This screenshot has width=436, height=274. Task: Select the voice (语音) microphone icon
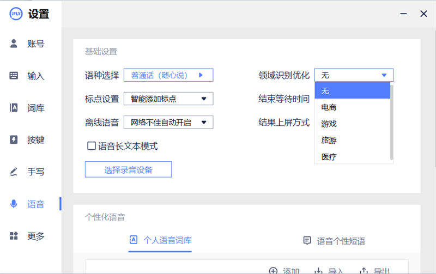tap(14, 204)
